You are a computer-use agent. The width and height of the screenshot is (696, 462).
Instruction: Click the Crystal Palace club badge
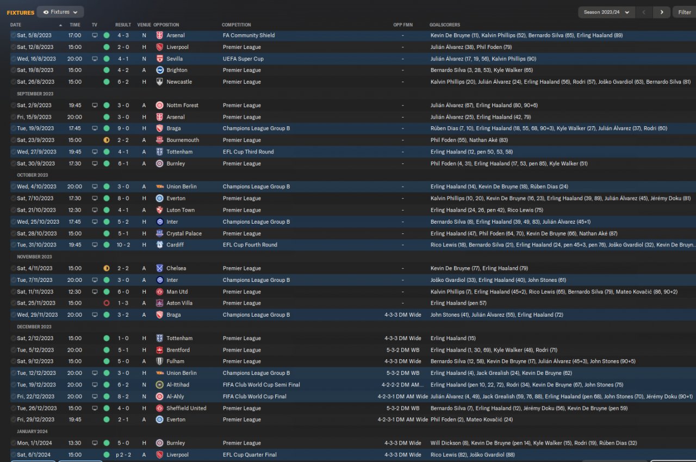pos(160,233)
